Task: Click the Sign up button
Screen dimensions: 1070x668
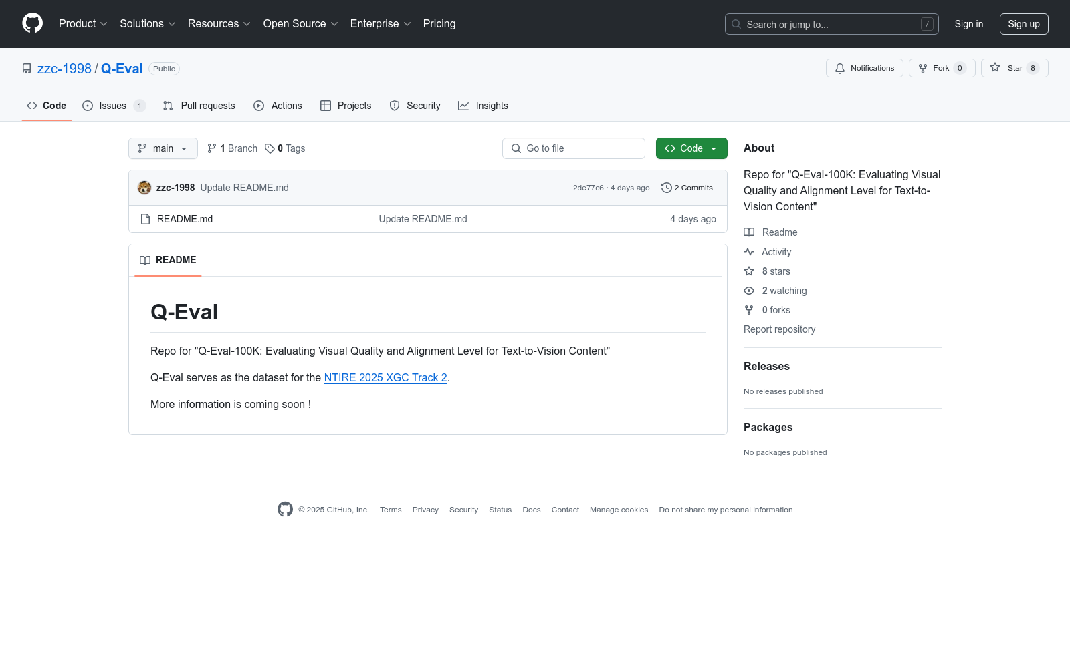Action: click(x=1023, y=24)
